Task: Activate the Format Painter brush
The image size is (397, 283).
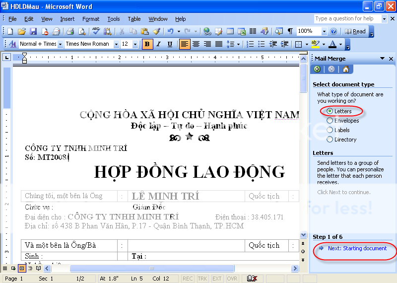Action: tap(156, 31)
